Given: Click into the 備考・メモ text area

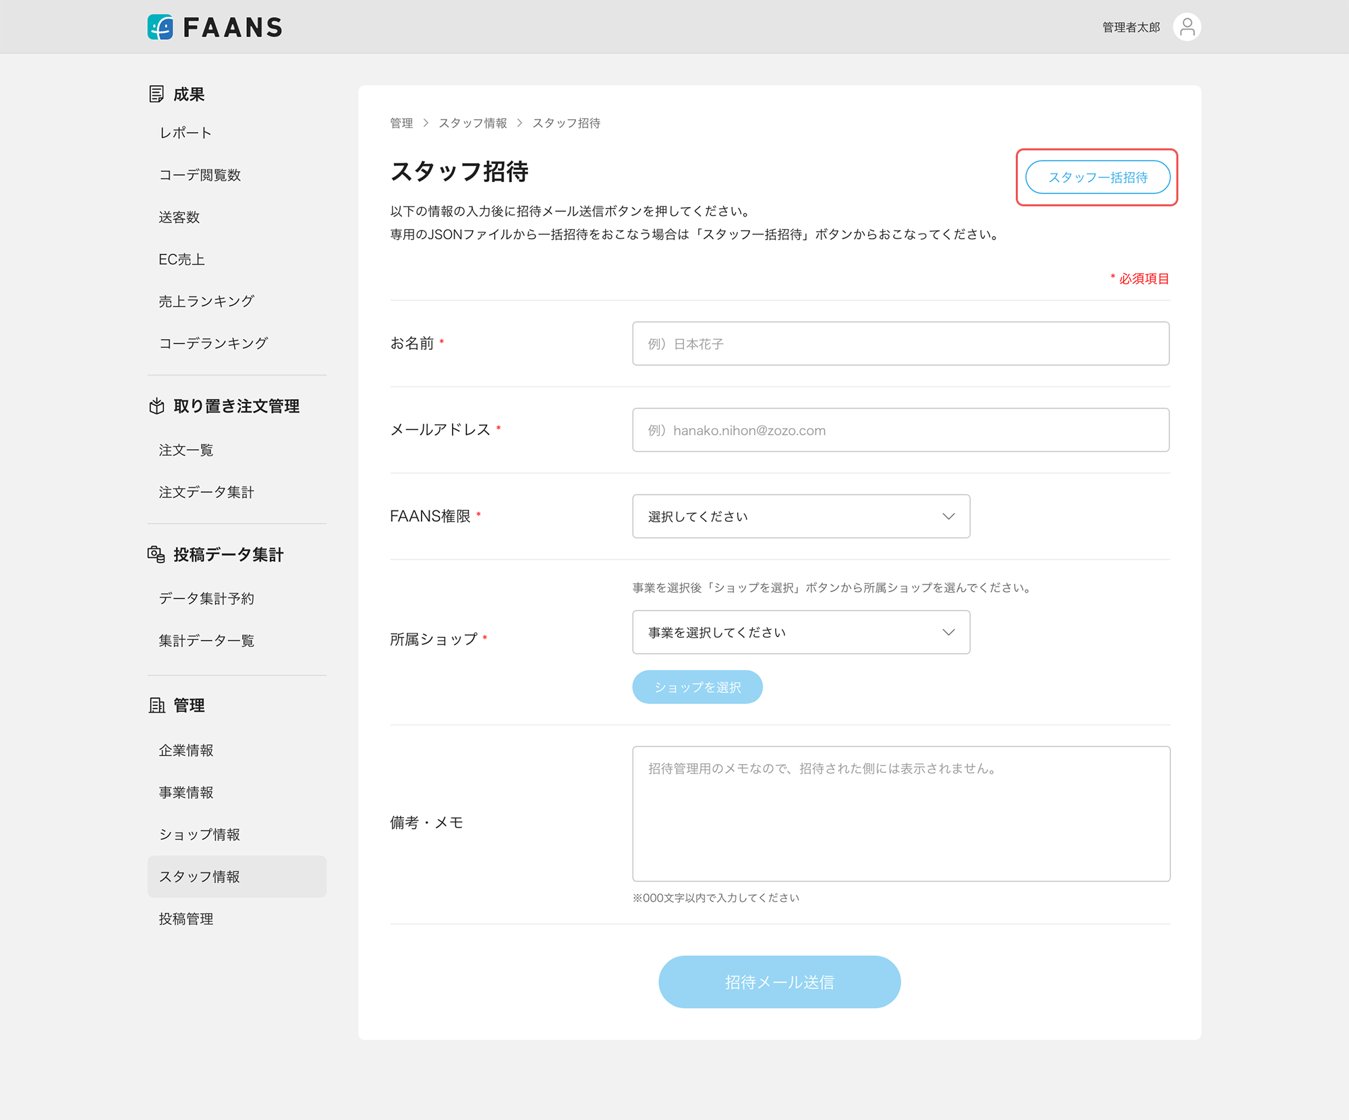Looking at the screenshot, I should 900,814.
